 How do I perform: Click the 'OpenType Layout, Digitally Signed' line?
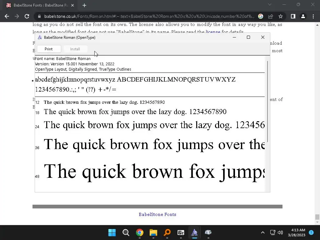point(83,69)
